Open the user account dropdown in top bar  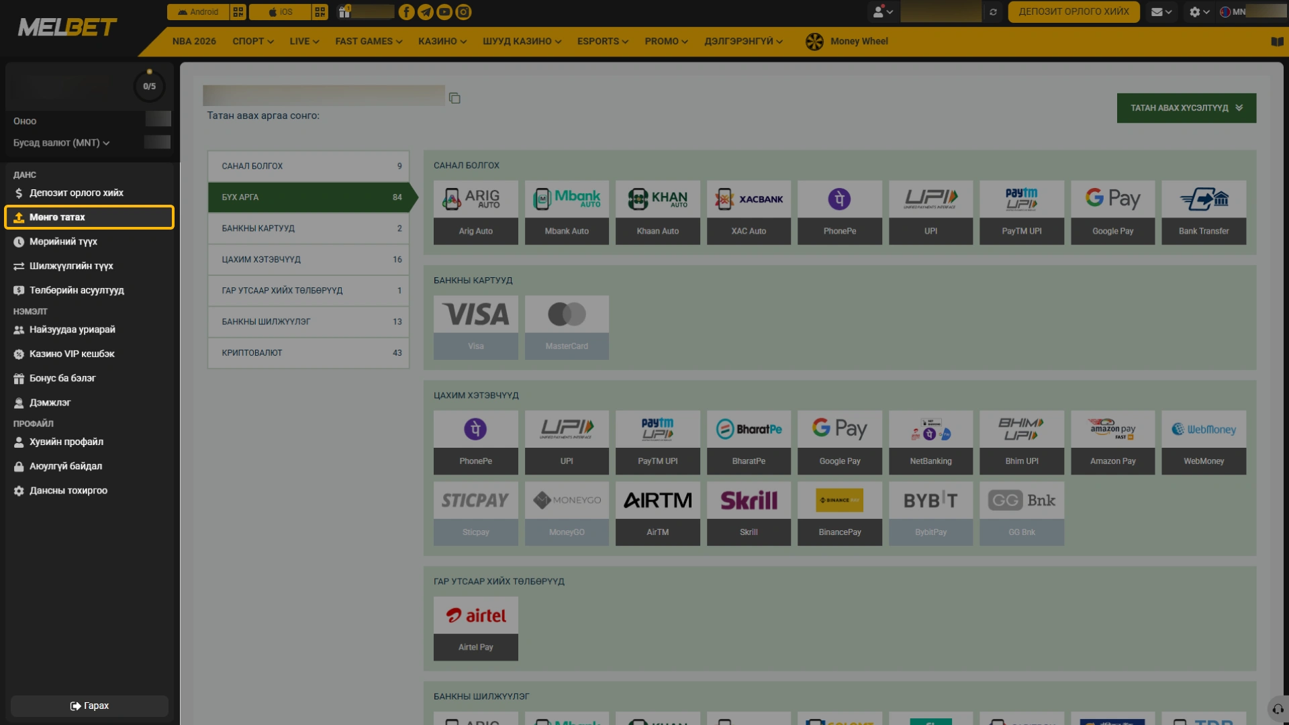(882, 12)
